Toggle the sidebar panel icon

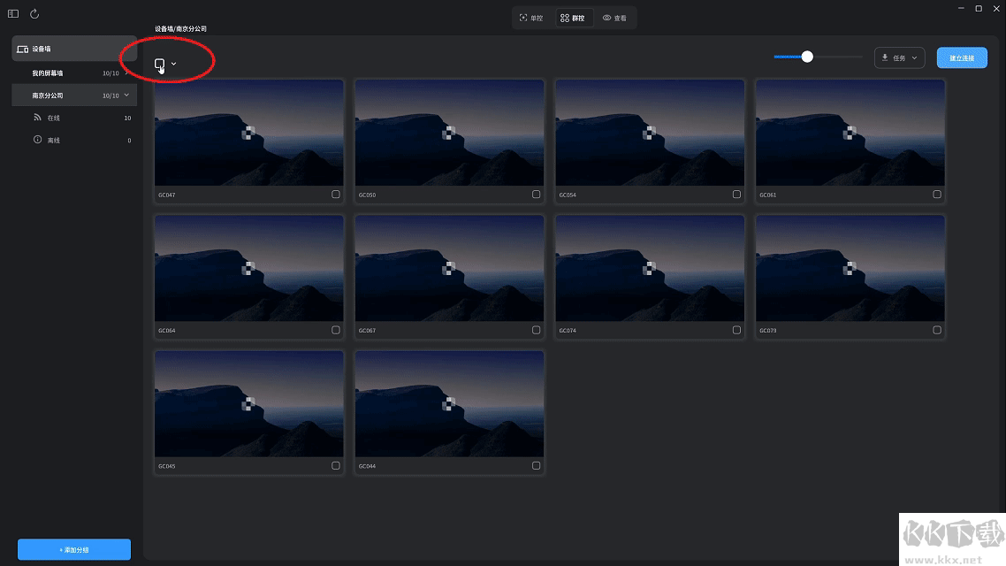click(x=13, y=14)
